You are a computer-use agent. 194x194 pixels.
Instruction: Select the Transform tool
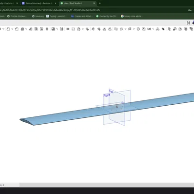point(79,29)
